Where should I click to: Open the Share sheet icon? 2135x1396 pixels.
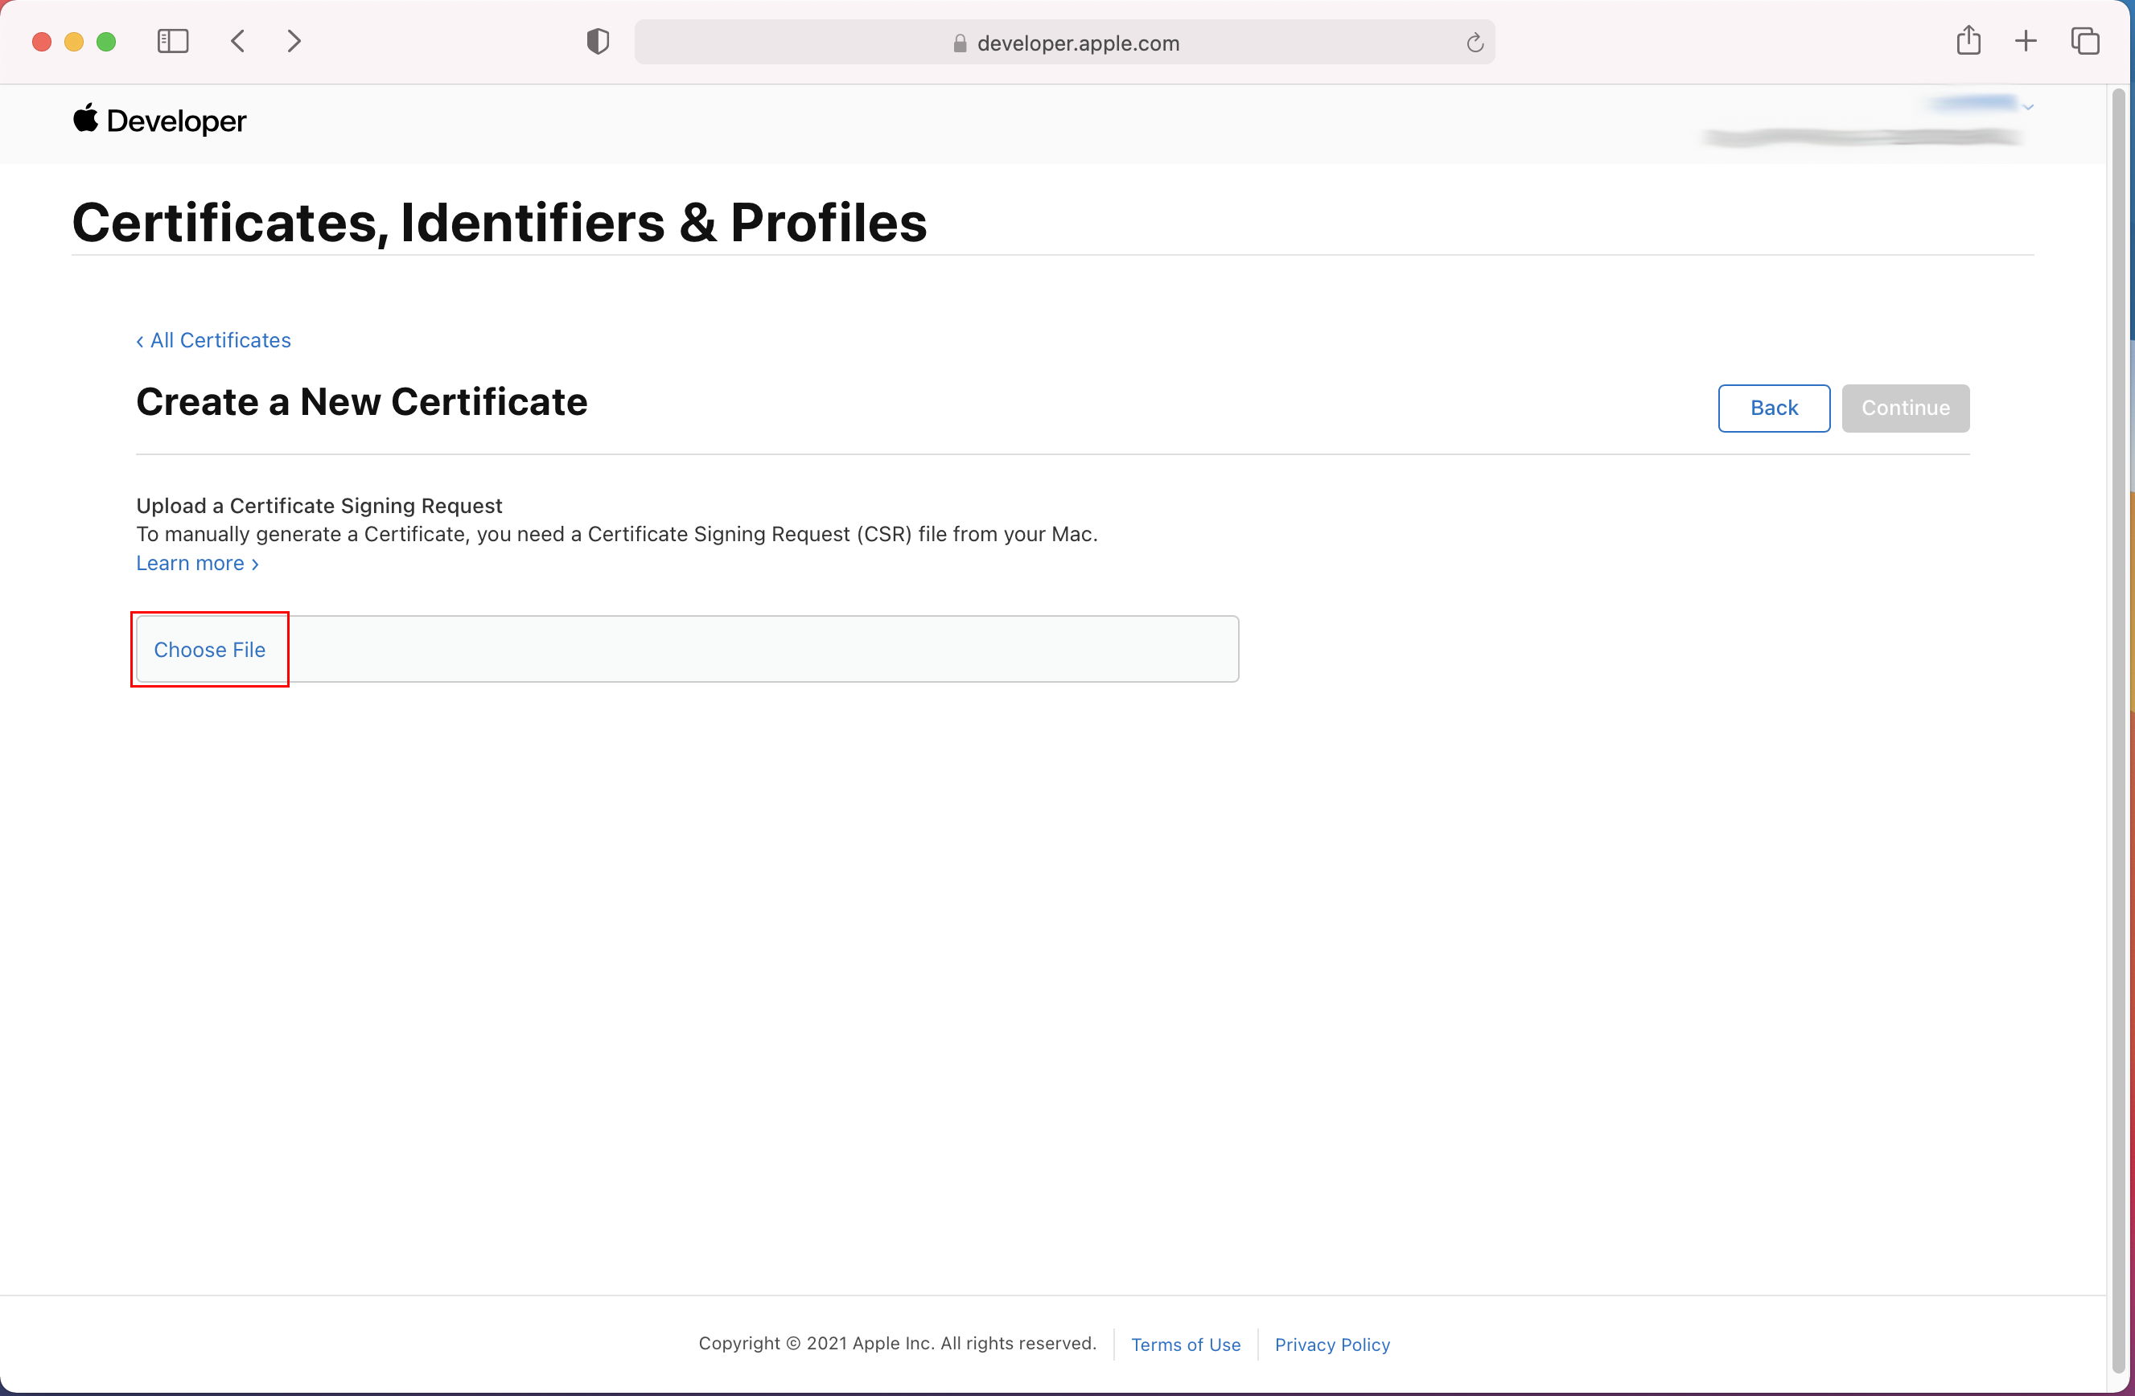tap(1968, 41)
